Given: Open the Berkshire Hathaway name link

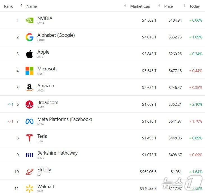Looking at the screenshot, I should click(x=57, y=153).
